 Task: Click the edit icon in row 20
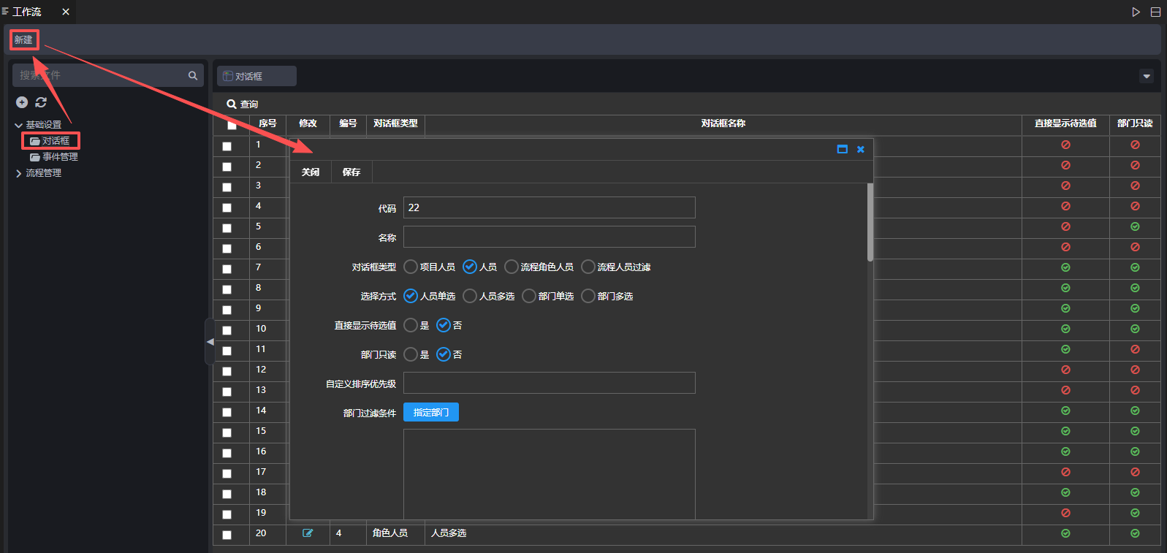coord(308,533)
